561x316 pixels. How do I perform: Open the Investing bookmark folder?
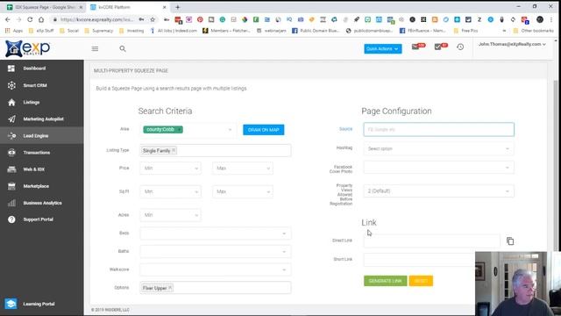(131, 31)
